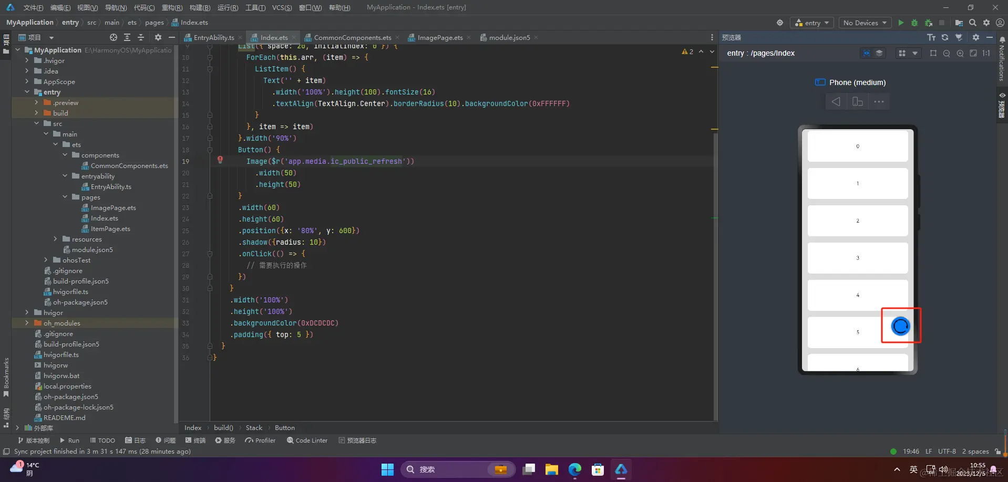Expand the resources folder

55,239
